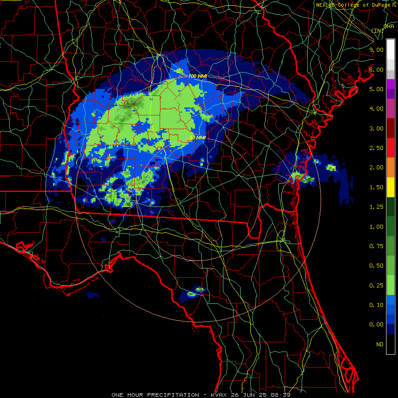398x398 pixels.
Task: Pick the white swatch on the color scale
Action: point(390,49)
